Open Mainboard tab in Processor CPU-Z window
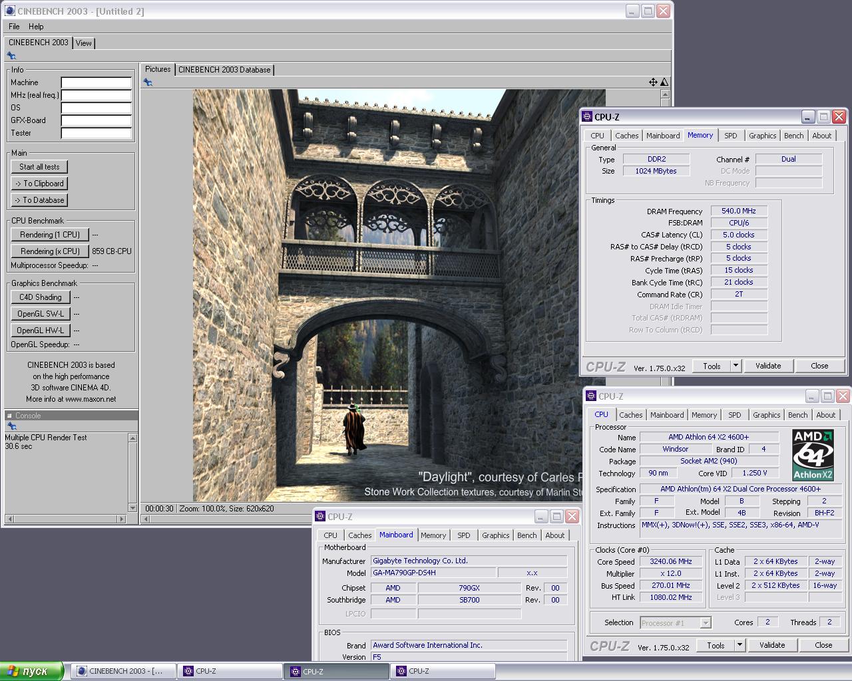The image size is (852, 681). click(x=667, y=415)
